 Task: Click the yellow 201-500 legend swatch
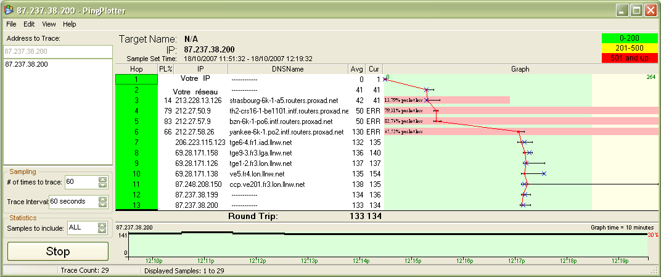point(630,48)
